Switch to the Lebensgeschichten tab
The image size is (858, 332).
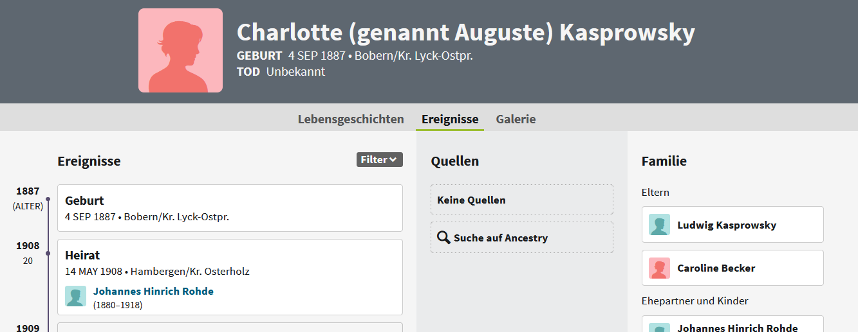tap(351, 119)
